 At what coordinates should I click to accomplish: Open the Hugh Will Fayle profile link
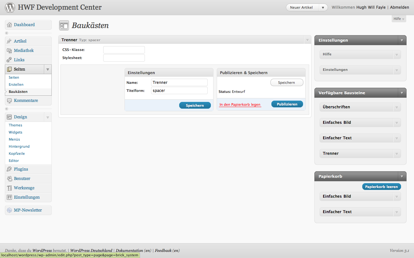click(371, 7)
